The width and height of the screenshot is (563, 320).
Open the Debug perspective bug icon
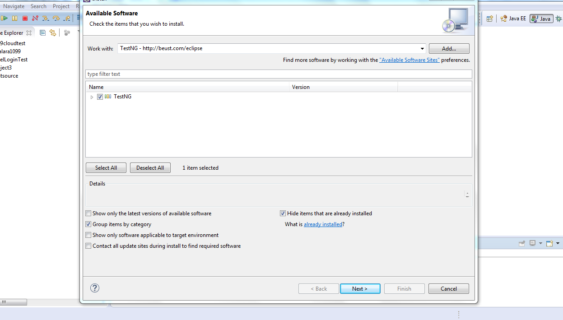(558, 19)
